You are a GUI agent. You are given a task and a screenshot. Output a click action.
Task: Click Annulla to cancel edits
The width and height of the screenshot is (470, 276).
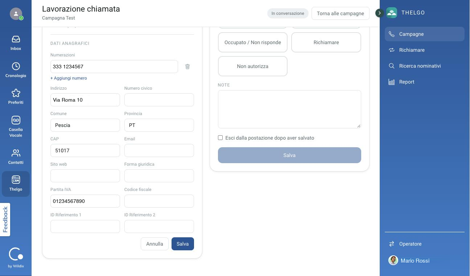(154, 244)
